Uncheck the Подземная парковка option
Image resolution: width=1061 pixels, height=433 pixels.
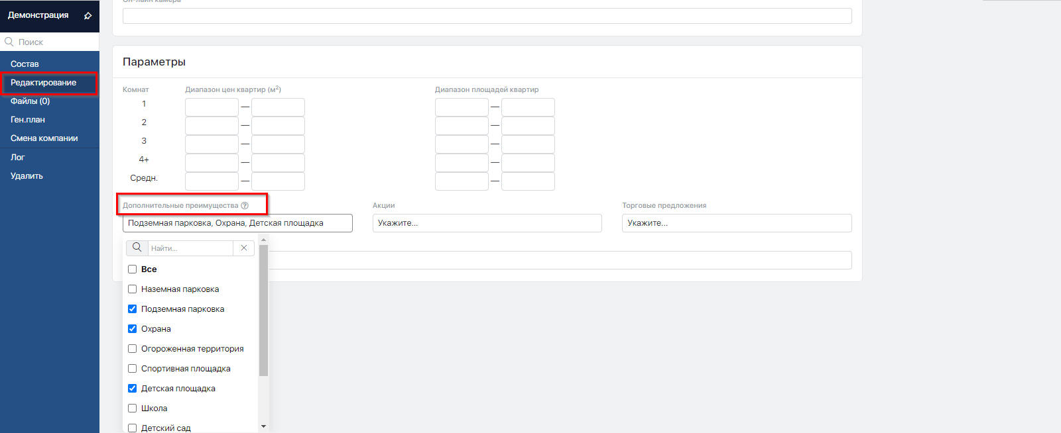pyautogui.click(x=133, y=309)
